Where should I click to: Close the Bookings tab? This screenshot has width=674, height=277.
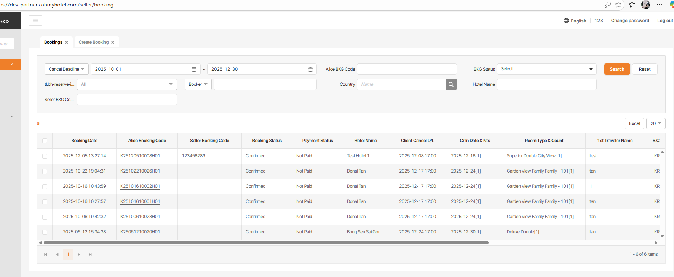tap(67, 43)
